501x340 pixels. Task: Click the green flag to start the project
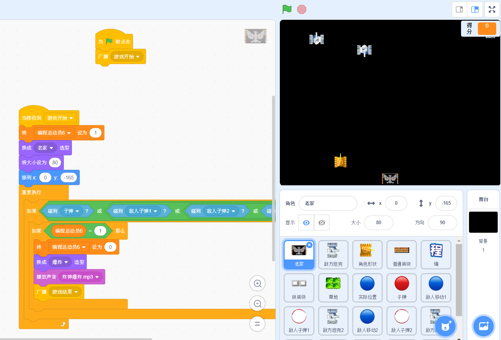(x=287, y=9)
